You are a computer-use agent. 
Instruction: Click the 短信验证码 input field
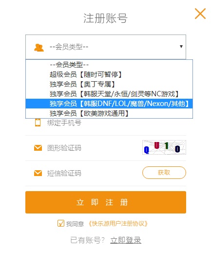click(94, 173)
